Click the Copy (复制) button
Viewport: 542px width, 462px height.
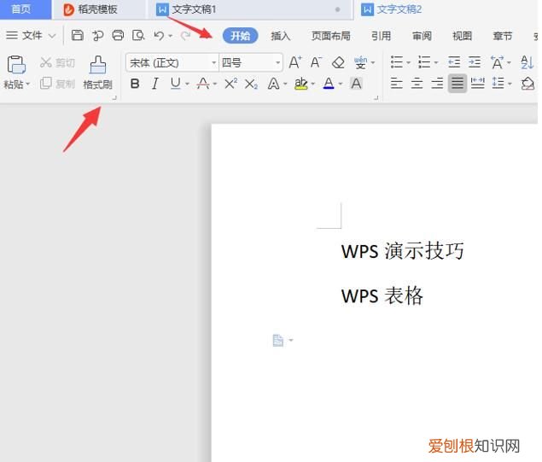(57, 84)
